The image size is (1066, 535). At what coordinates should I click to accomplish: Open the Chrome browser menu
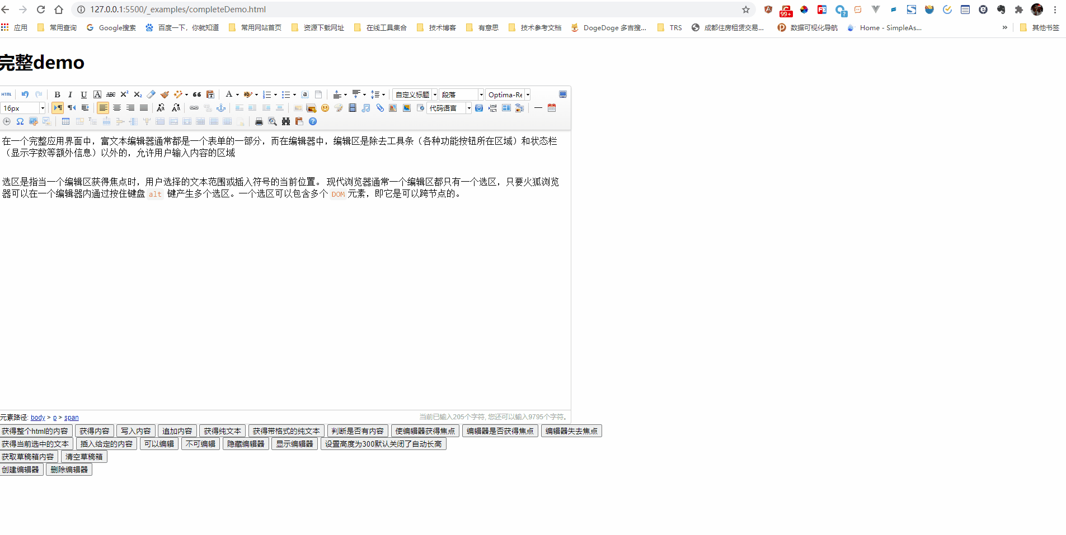(x=1055, y=10)
